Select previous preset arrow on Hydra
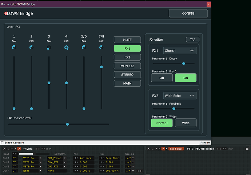This screenshot has width=251, height=175. [42, 148]
